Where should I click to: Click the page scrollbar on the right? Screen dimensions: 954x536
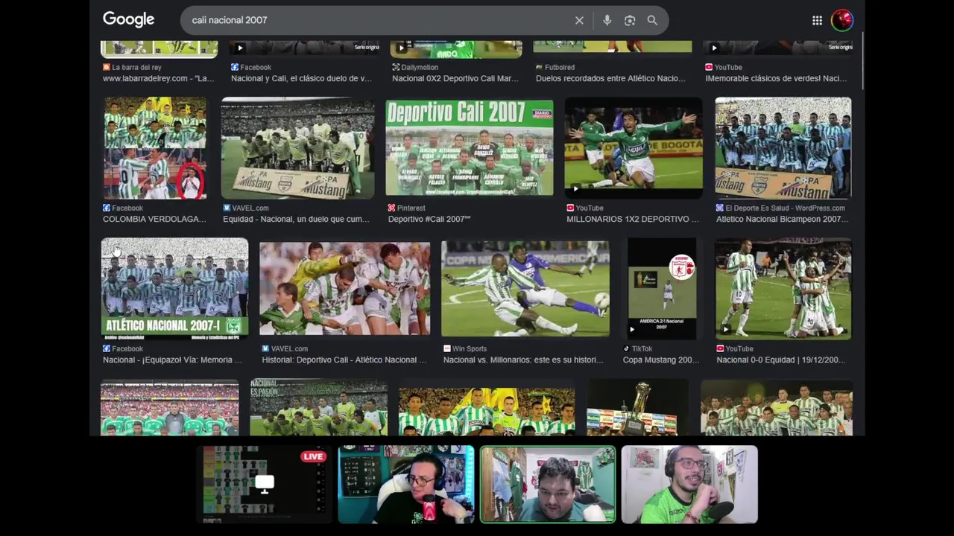862,61
